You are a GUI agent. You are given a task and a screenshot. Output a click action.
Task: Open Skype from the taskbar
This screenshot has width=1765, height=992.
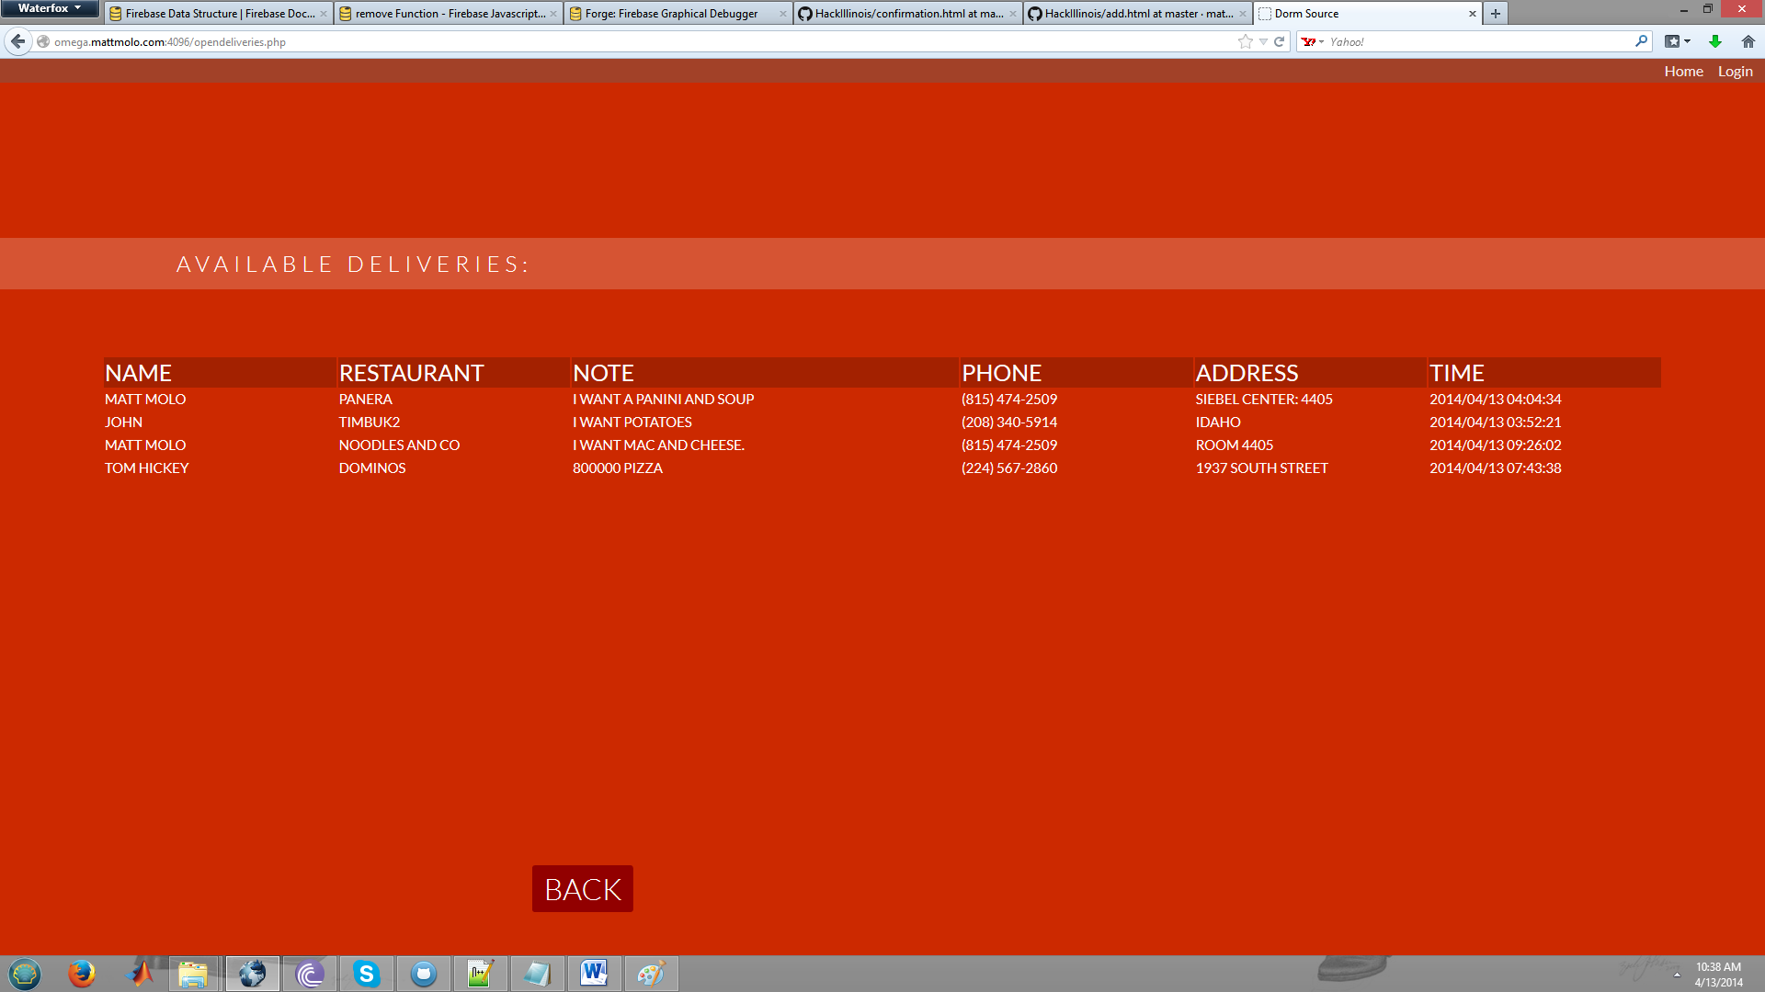[366, 974]
